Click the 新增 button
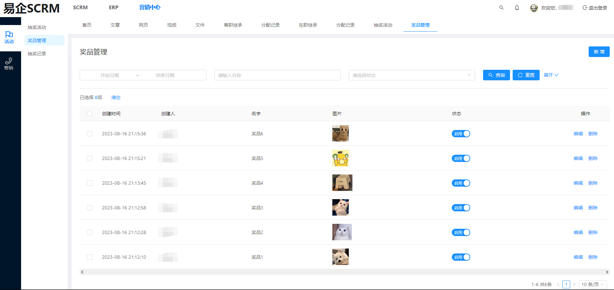This screenshot has height=290, width=614. click(599, 52)
